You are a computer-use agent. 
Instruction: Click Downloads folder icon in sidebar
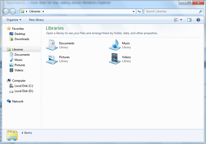click(x=11, y=39)
